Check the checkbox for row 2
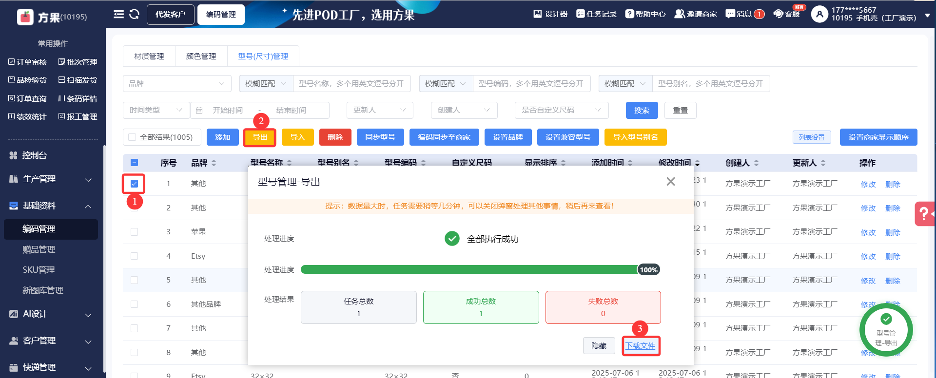Screen dimensions: 936x378 pos(135,208)
